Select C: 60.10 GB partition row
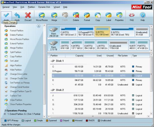154x127 pixels. (101, 67)
